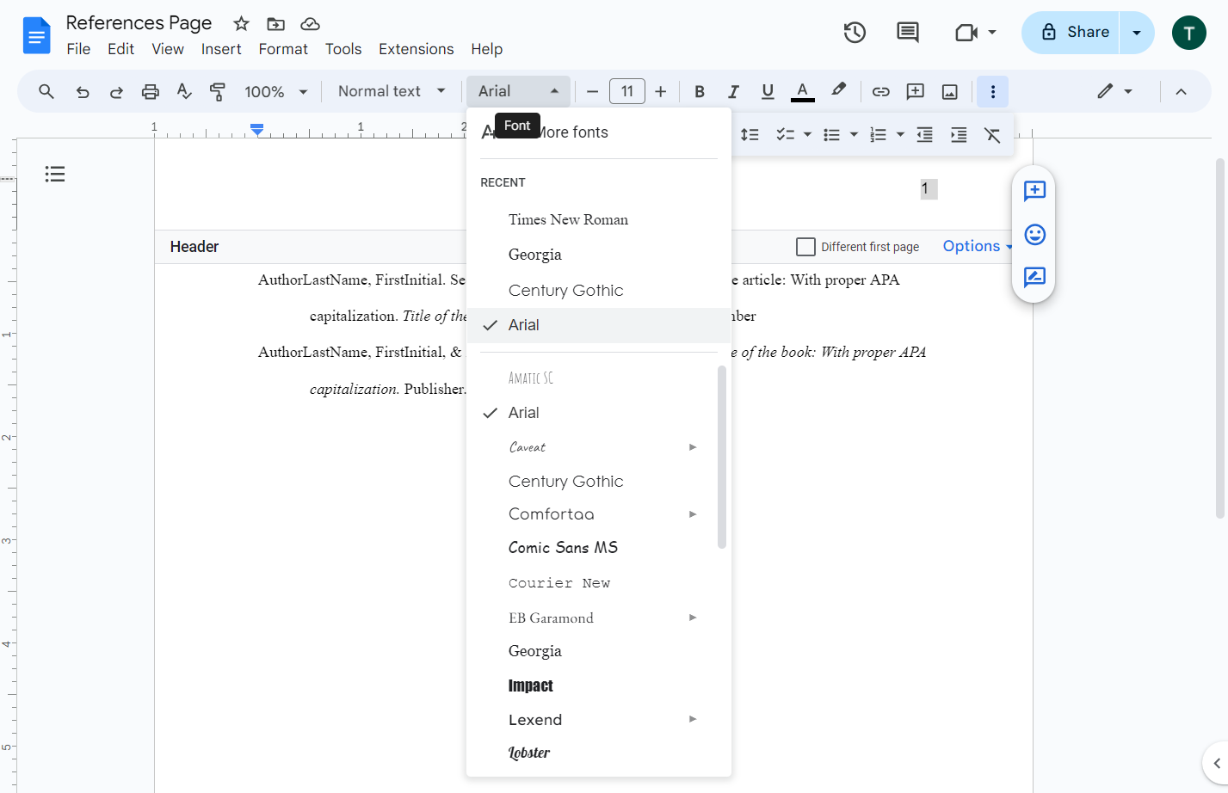Suggest edits from the side panel
The height and width of the screenshot is (793, 1228).
pyautogui.click(x=1034, y=277)
